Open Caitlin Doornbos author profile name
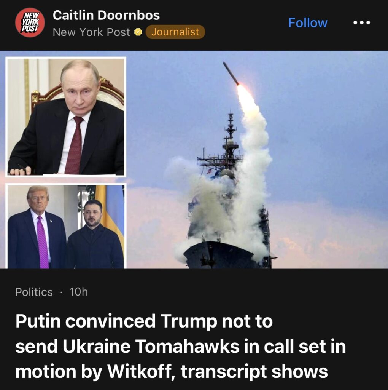 click(x=106, y=15)
